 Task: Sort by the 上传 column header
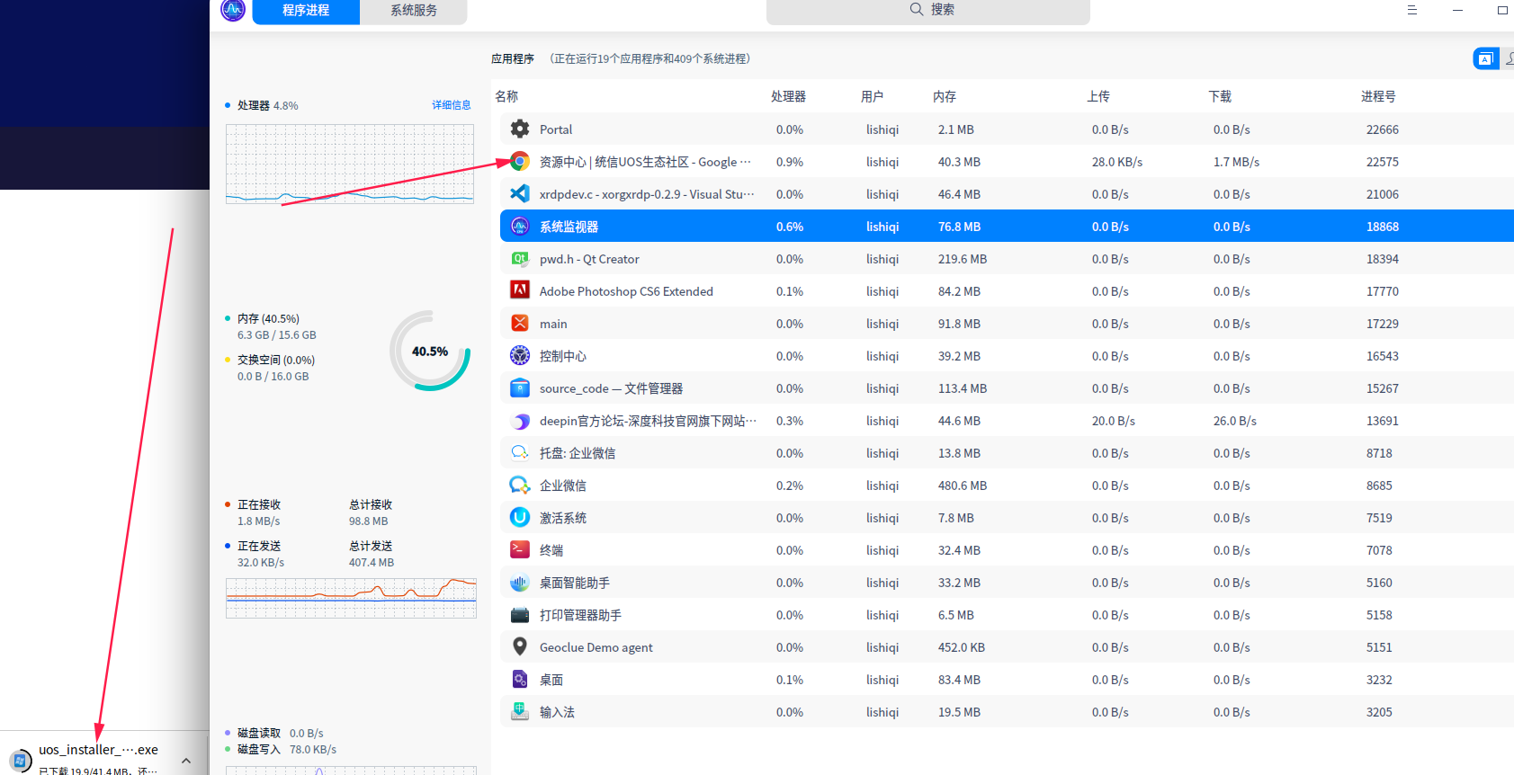tap(1098, 96)
